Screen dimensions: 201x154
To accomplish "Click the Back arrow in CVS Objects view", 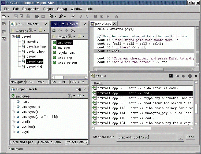I will [x=60, y=30].
